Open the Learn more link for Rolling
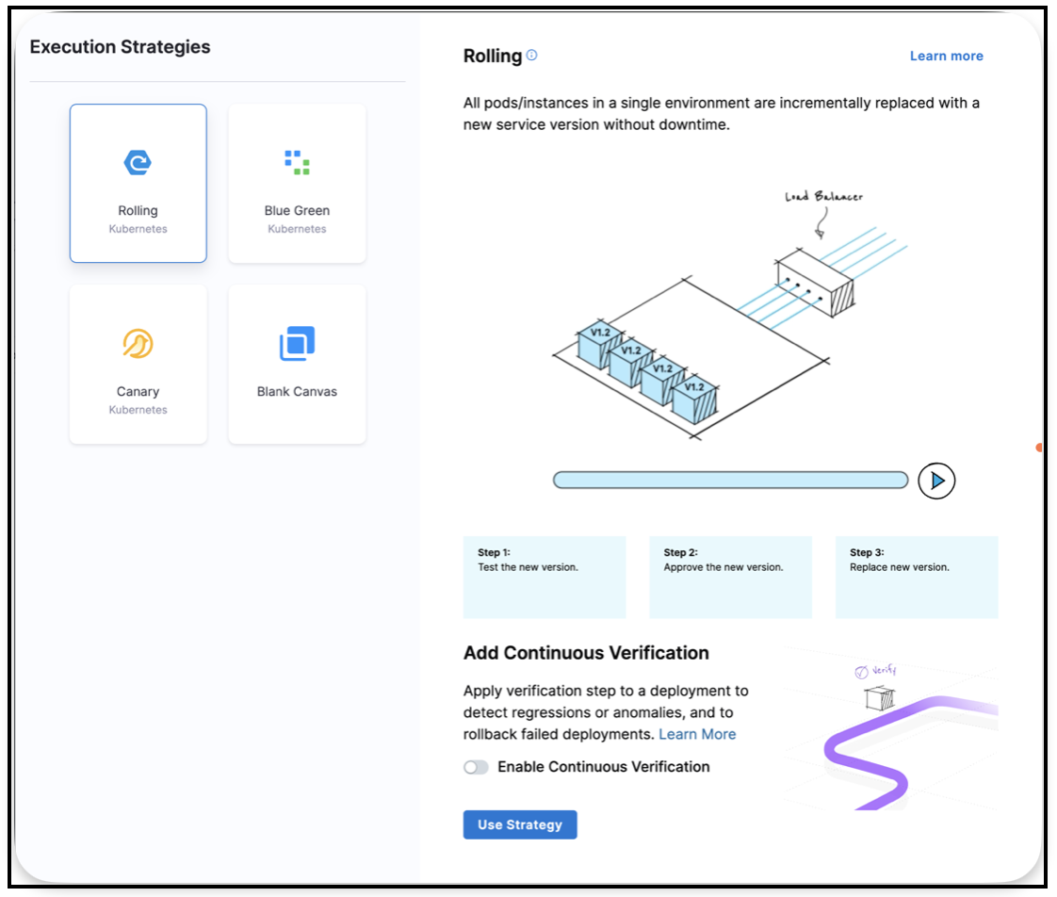Screen dimensions: 1057x897 [x=946, y=57]
